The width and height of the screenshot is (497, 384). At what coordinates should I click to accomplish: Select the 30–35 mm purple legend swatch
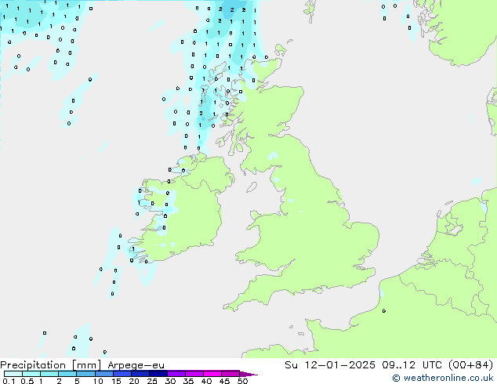(176, 374)
